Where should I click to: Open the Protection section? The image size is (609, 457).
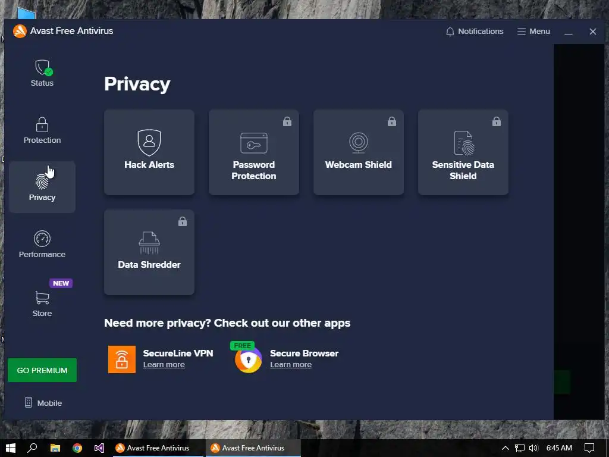42,130
